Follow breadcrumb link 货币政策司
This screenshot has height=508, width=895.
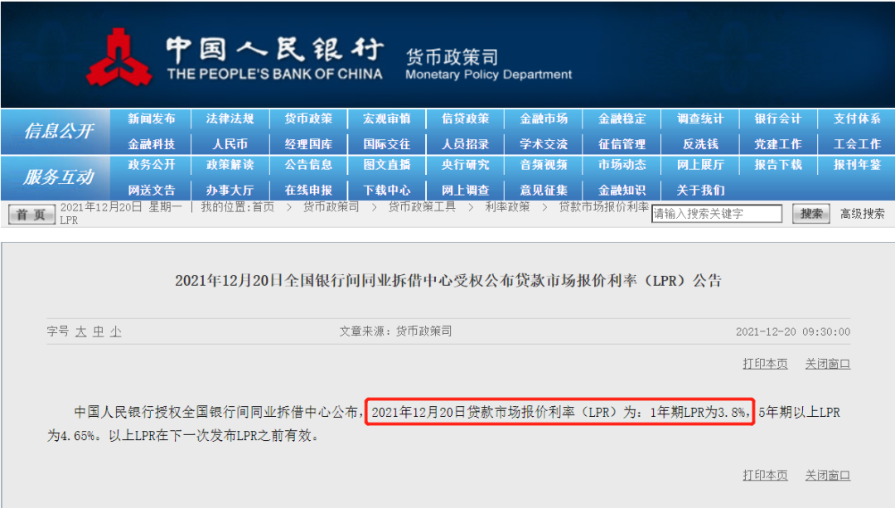331,206
